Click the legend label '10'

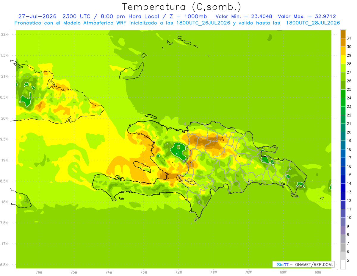pos(349,218)
